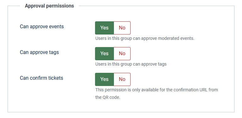
Task: Select Yes for Can confirm tickets
Action: coord(104,79)
